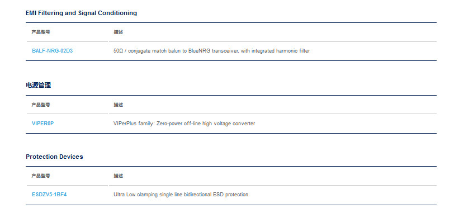Open the ESDZV5-1BF4 product link
Screen dimensions: 459x222
tap(49, 195)
